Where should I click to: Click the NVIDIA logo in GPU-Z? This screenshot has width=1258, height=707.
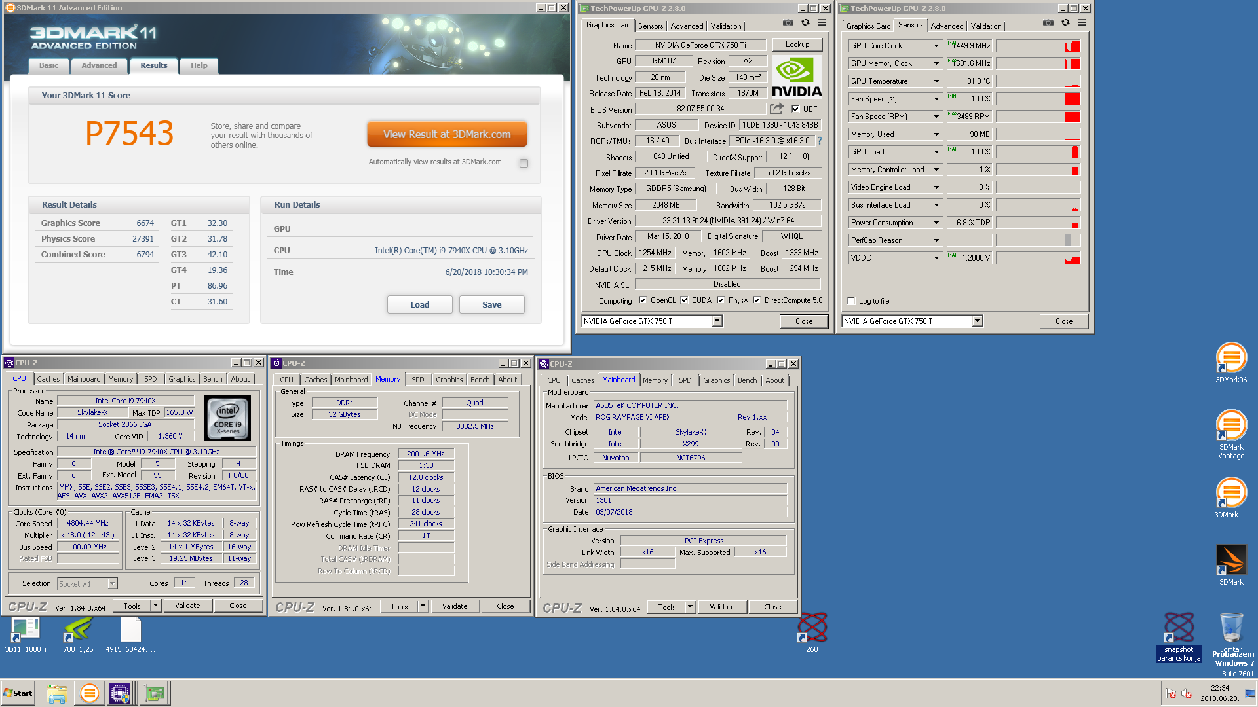pyautogui.click(x=796, y=77)
